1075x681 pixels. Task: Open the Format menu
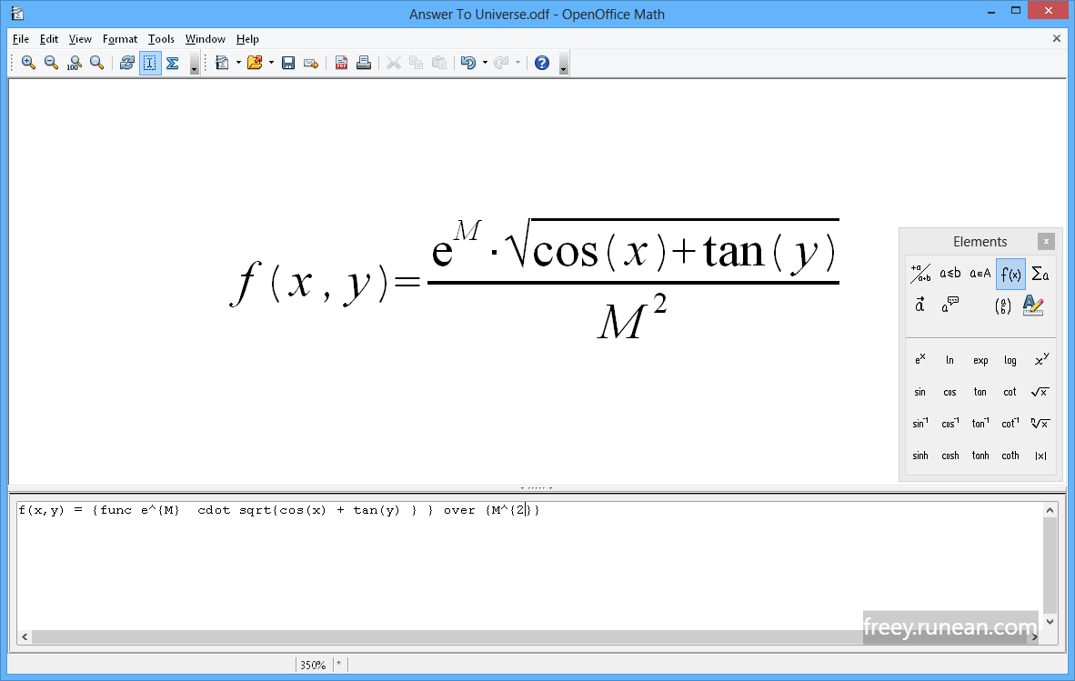(119, 39)
